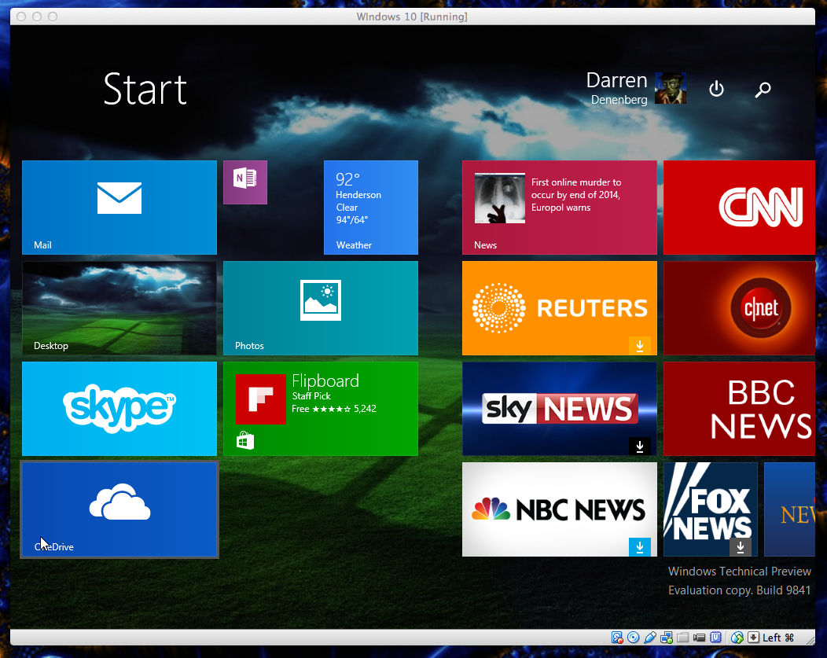Open the Flipboard Store suggestion tile
The image size is (827, 658).
coord(321,409)
